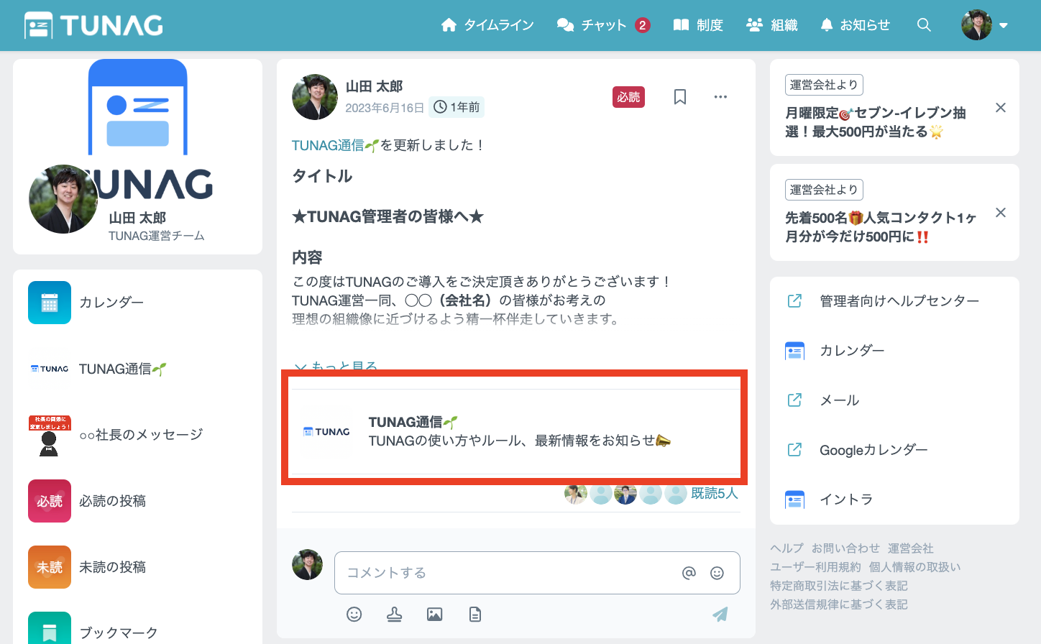This screenshot has height=644, width=1041.
Task: Click the 必読 badge on the post
Action: (x=628, y=97)
